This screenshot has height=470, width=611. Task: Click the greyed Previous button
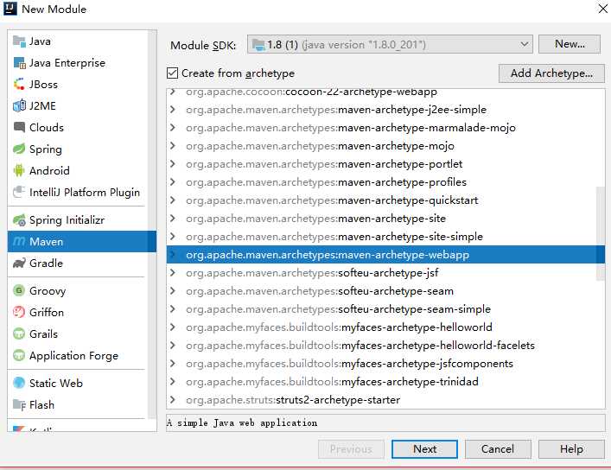[x=351, y=449]
